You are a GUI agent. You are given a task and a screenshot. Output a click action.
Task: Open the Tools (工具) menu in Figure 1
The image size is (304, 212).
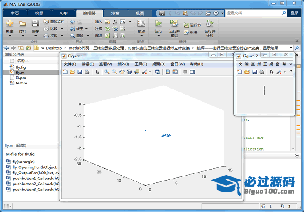click(x=140, y=64)
